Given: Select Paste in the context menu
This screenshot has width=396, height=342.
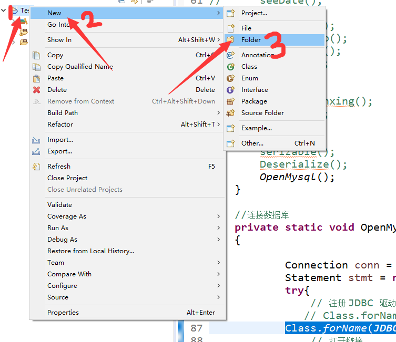Looking at the screenshot, I should pos(126,78).
